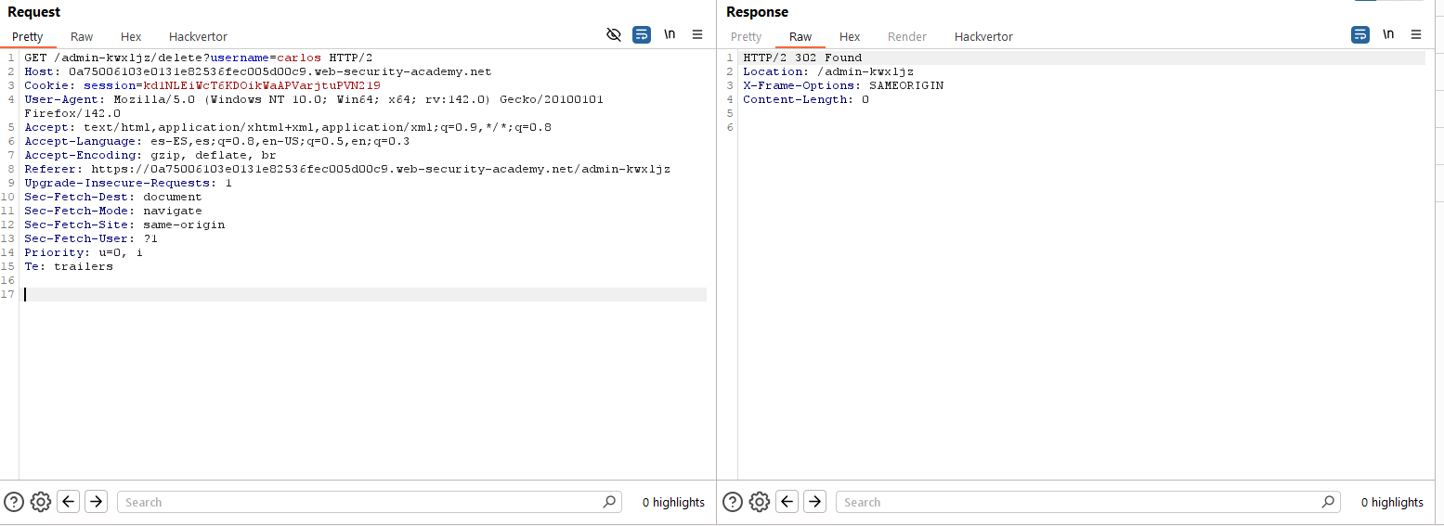The image size is (1444, 526).
Task: Switch to the Response Hackvertor tab
Action: [983, 37]
